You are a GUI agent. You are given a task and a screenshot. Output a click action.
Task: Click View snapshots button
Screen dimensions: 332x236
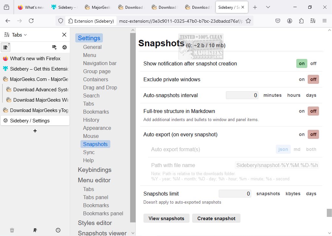(x=166, y=218)
